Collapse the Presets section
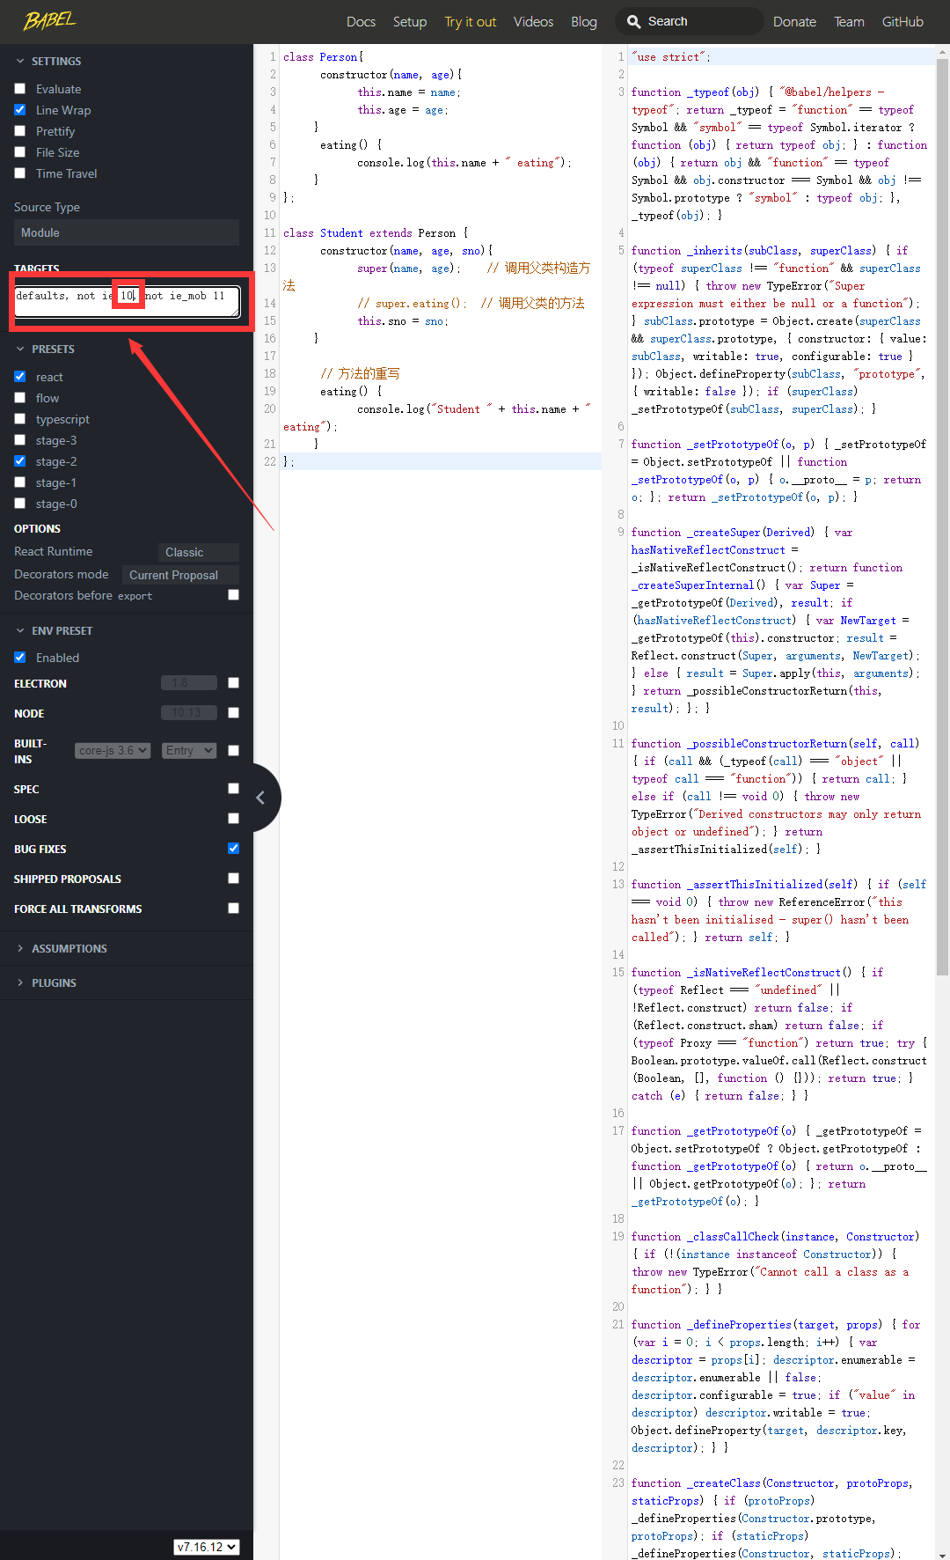 [20, 350]
